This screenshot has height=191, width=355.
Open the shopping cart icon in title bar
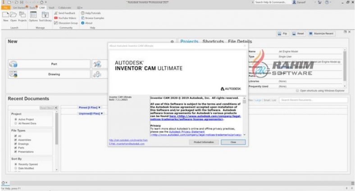click(320, 2)
